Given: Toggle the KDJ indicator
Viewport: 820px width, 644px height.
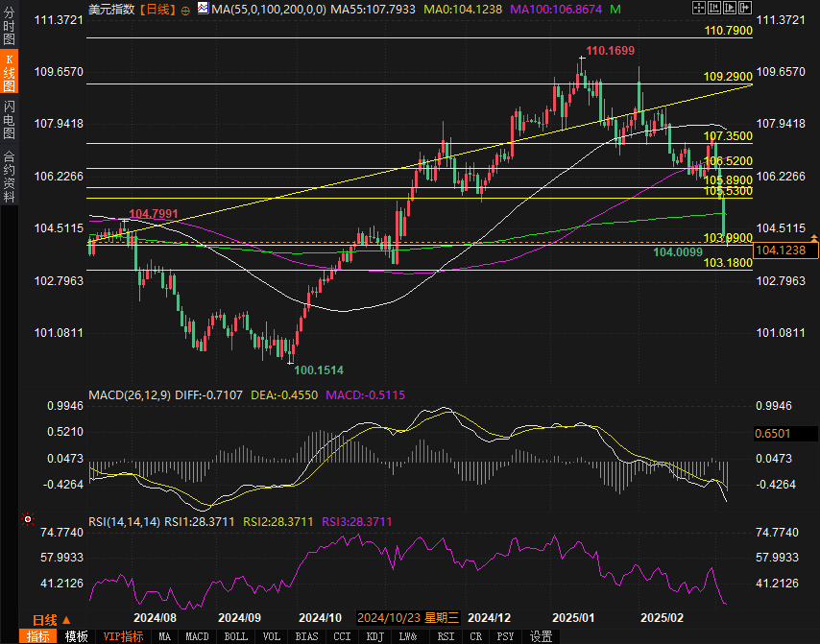Looking at the screenshot, I should [374, 636].
